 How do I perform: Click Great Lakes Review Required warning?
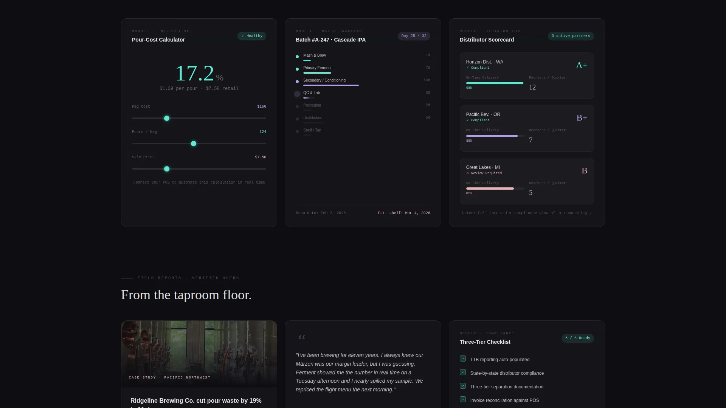coord(484,173)
